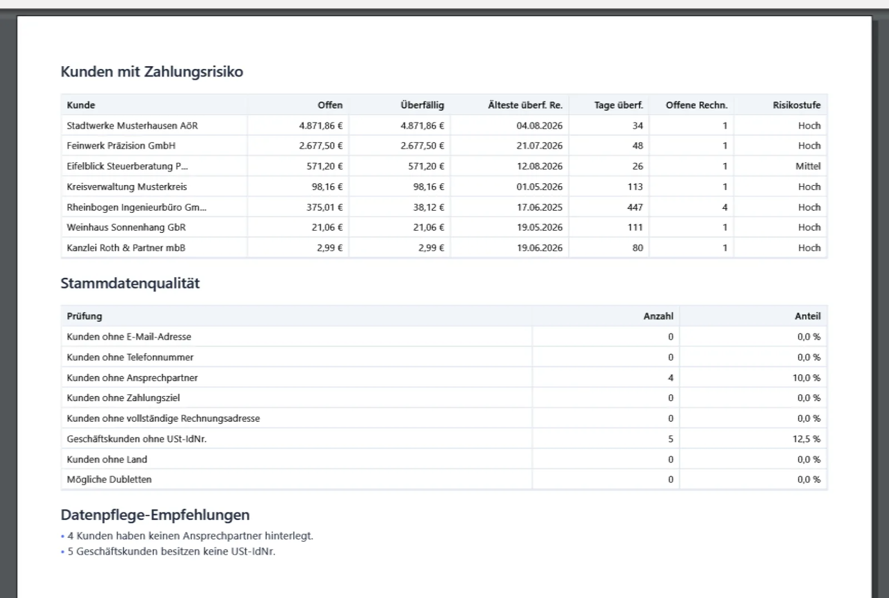Select the open amount '375,01 €'

point(324,207)
